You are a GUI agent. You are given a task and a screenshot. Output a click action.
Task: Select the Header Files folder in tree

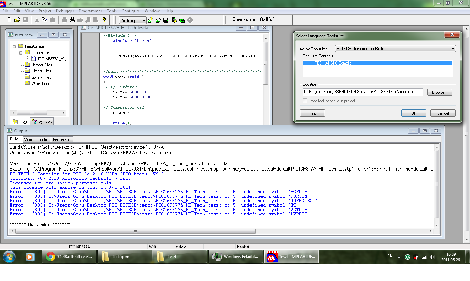pos(41,65)
